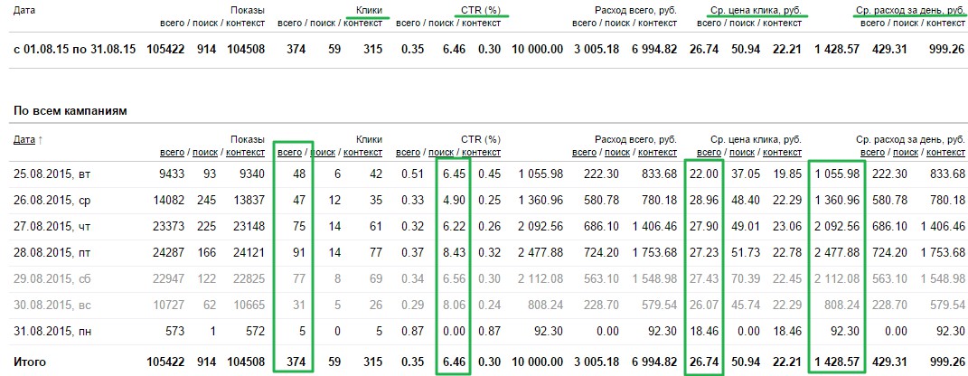Click total CTR value 0.87 for 31.08
This screenshot has height=376, width=968.
pos(413,331)
